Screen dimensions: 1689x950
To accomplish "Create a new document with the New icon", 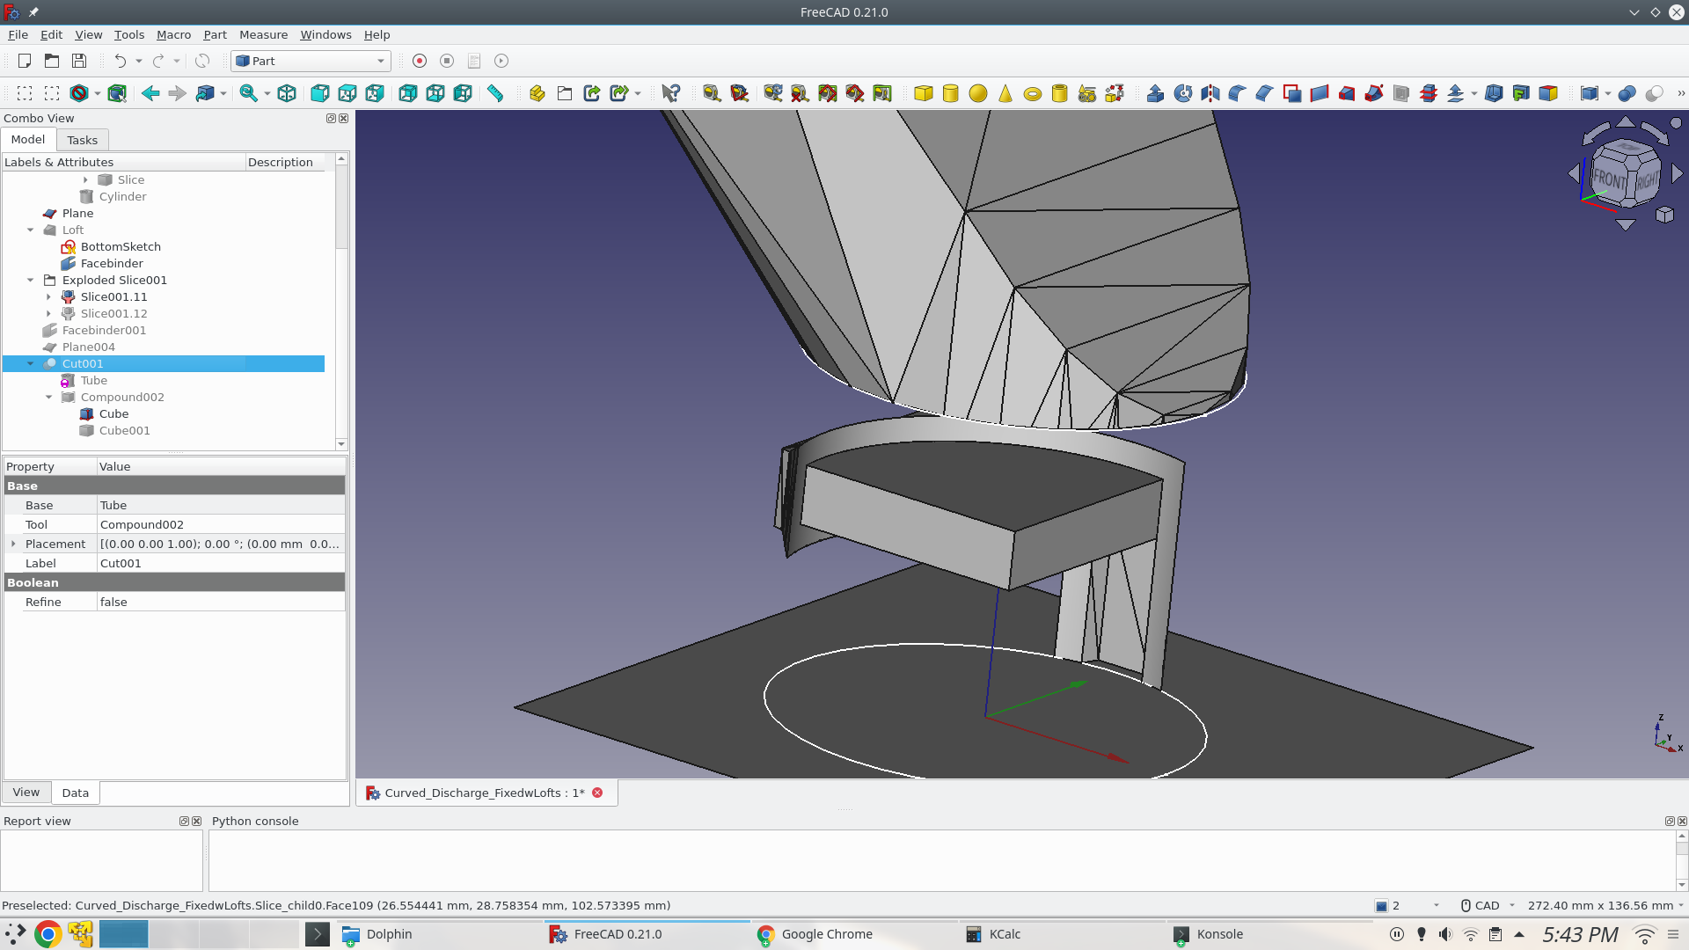I will (25, 61).
